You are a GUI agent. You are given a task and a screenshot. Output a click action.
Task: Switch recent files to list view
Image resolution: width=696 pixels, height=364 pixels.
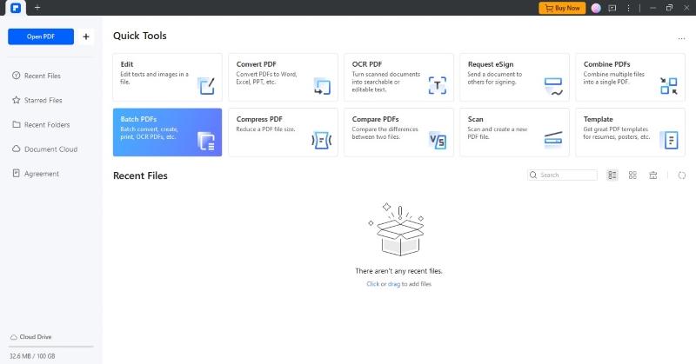612,175
